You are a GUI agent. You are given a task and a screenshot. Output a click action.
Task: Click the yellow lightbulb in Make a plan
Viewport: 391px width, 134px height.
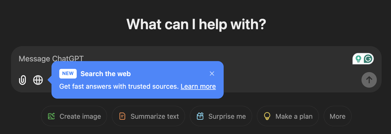click(x=267, y=116)
